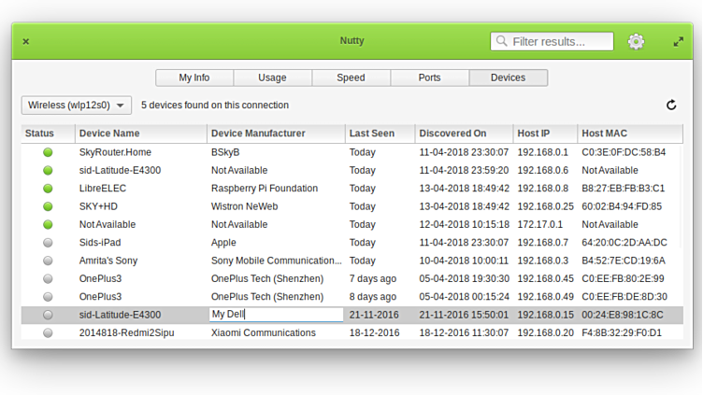Close the Nutty window with X

(25, 42)
